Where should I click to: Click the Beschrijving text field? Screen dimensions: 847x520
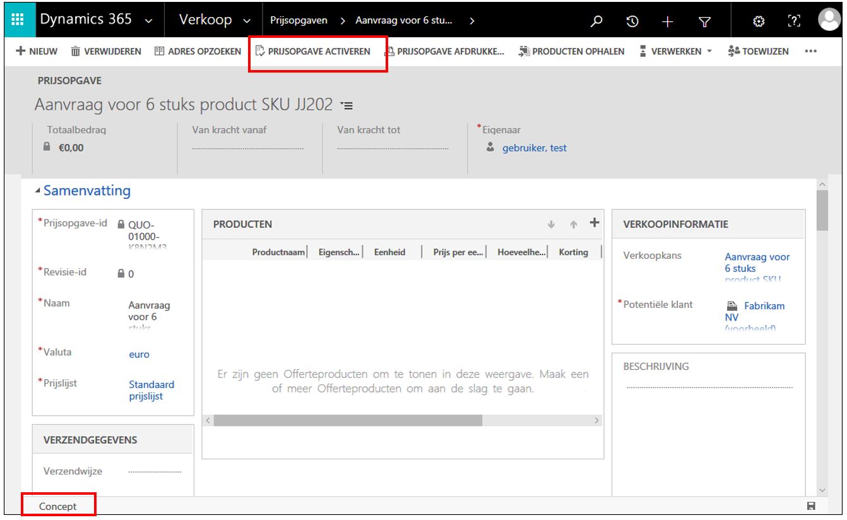coord(709,387)
